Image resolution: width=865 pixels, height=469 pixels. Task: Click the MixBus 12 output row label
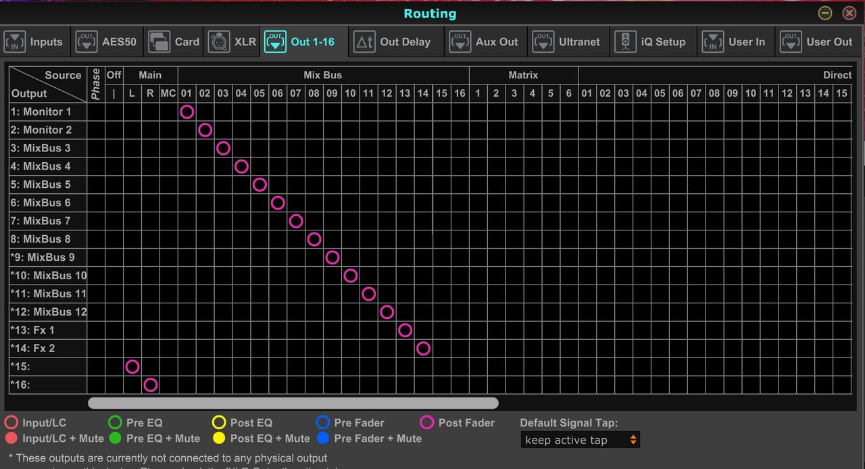pyautogui.click(x=47, y=312)
